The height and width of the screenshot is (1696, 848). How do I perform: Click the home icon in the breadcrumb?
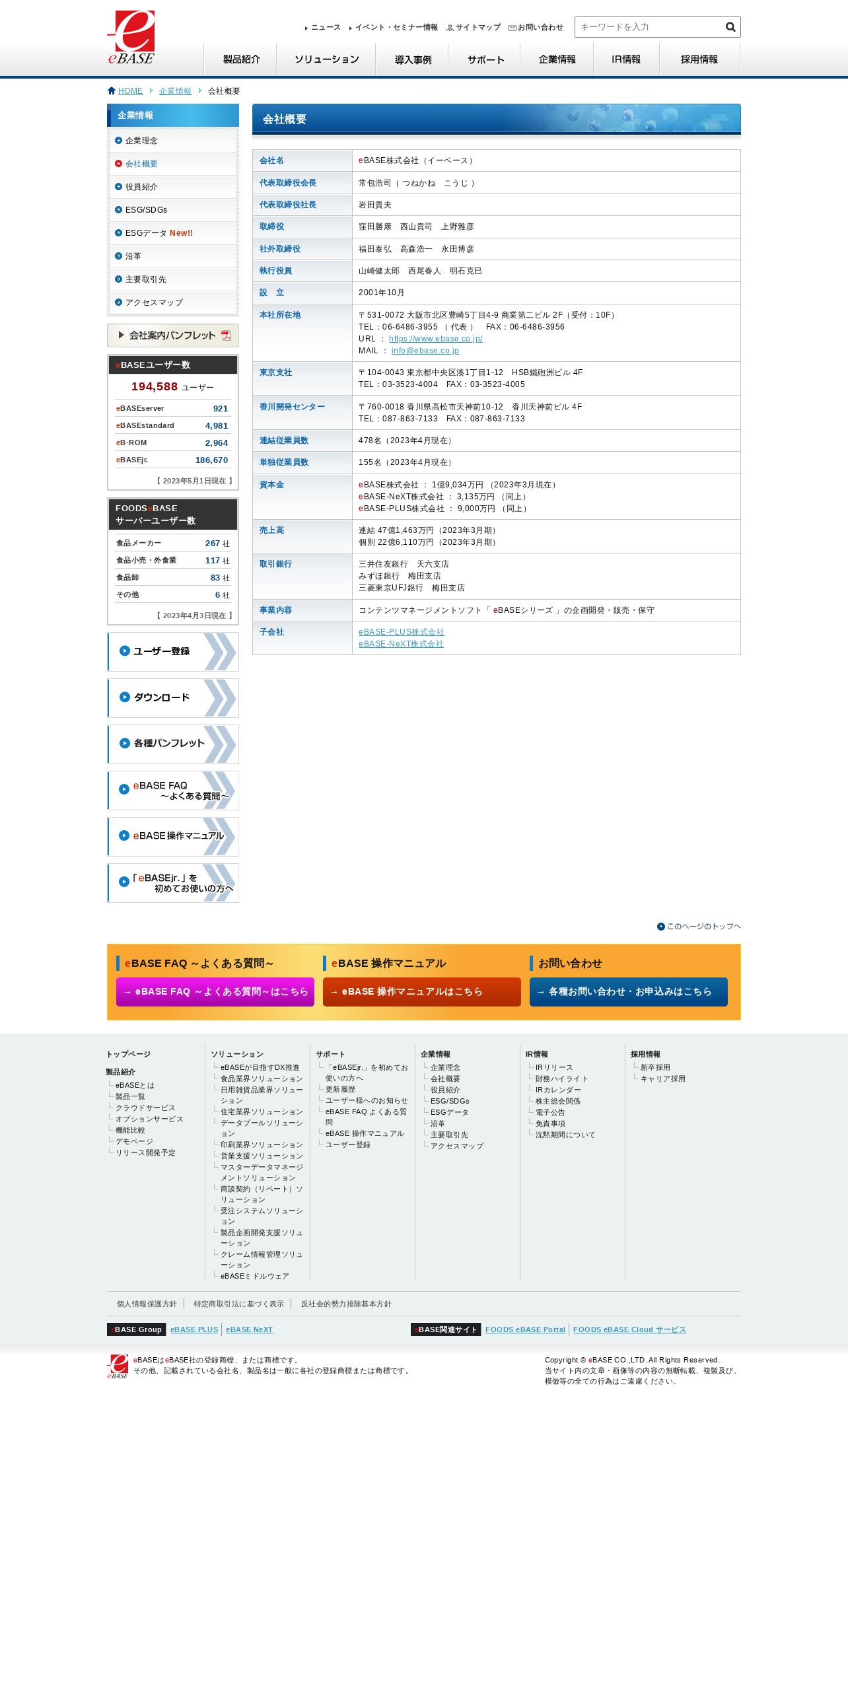tap(112, 90)
